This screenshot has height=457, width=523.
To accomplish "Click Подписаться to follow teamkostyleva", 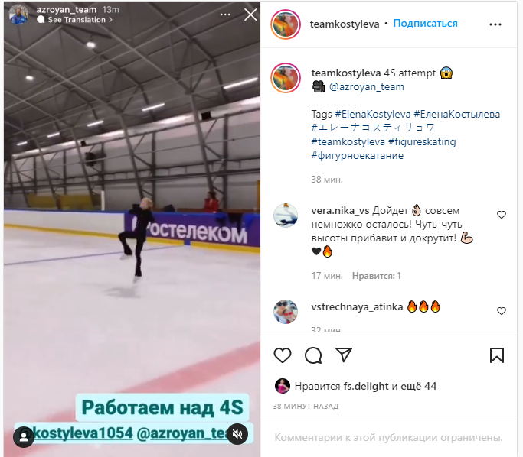I will 425,23.
